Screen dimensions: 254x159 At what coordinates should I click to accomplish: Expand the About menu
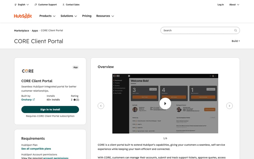[x=234, y=5]
